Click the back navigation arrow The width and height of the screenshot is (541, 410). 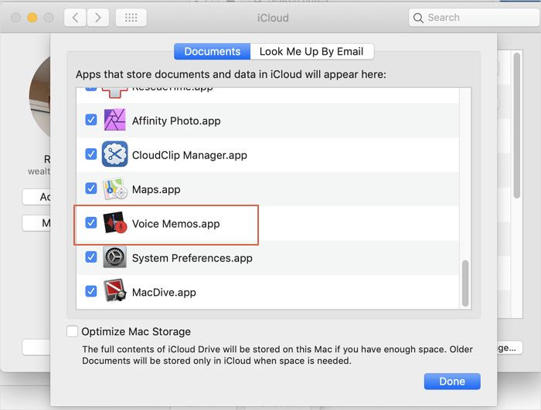click(74, 17)
